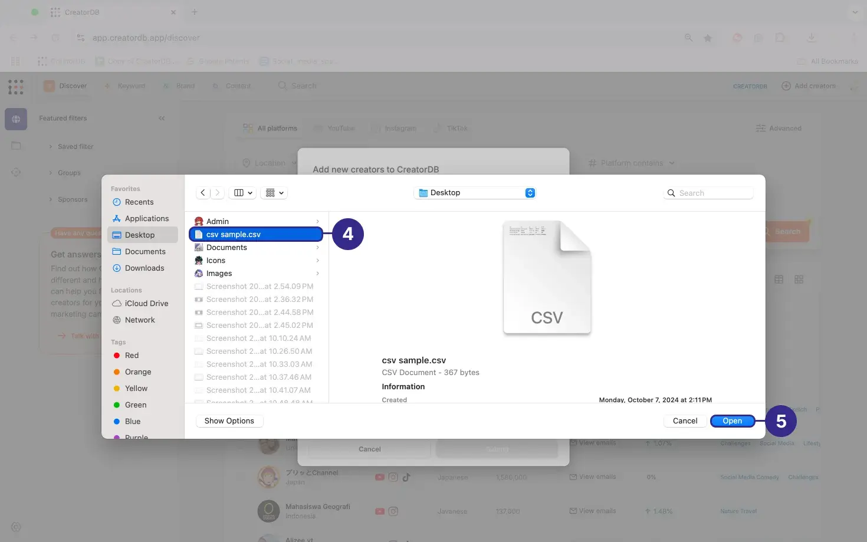Expand Saved filter section
The image size is (867, 542).
71,146
